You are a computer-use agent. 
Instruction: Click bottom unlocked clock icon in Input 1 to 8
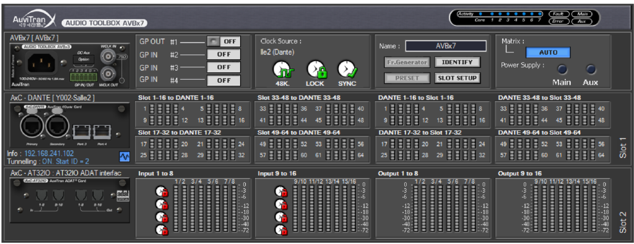click(x=162, y=230)
